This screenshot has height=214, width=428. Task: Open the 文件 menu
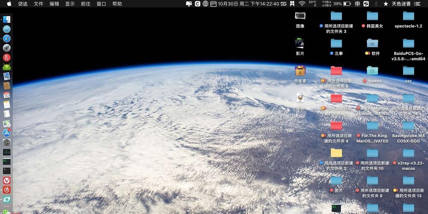39,4
